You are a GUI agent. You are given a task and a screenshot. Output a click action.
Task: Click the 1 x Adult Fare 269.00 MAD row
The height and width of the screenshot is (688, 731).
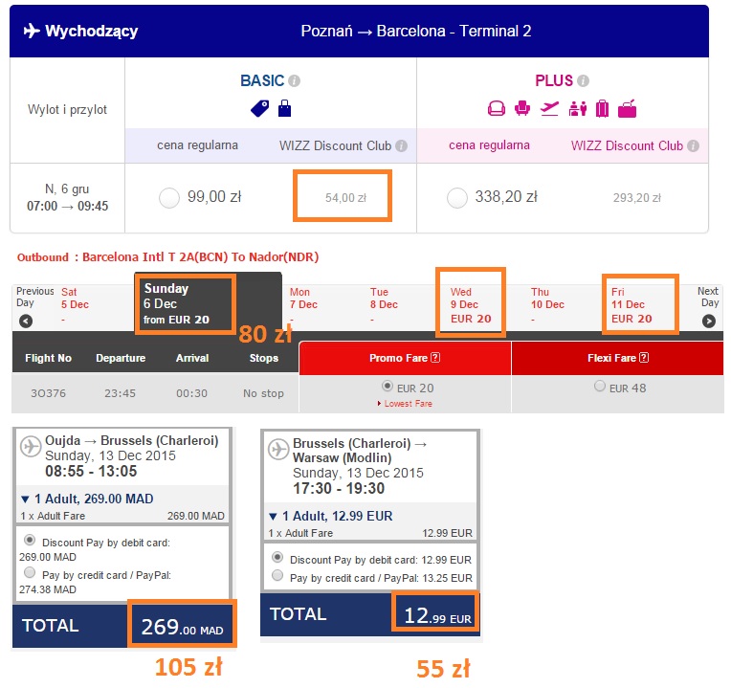122,516
